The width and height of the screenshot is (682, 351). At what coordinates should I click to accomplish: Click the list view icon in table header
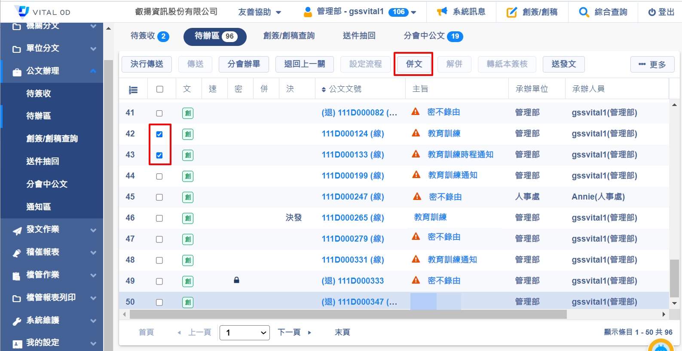click(x=133, y=90)
